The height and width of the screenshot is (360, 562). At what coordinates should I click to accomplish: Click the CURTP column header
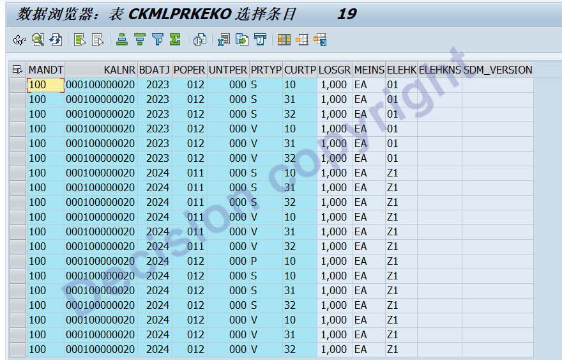[300, 70]
